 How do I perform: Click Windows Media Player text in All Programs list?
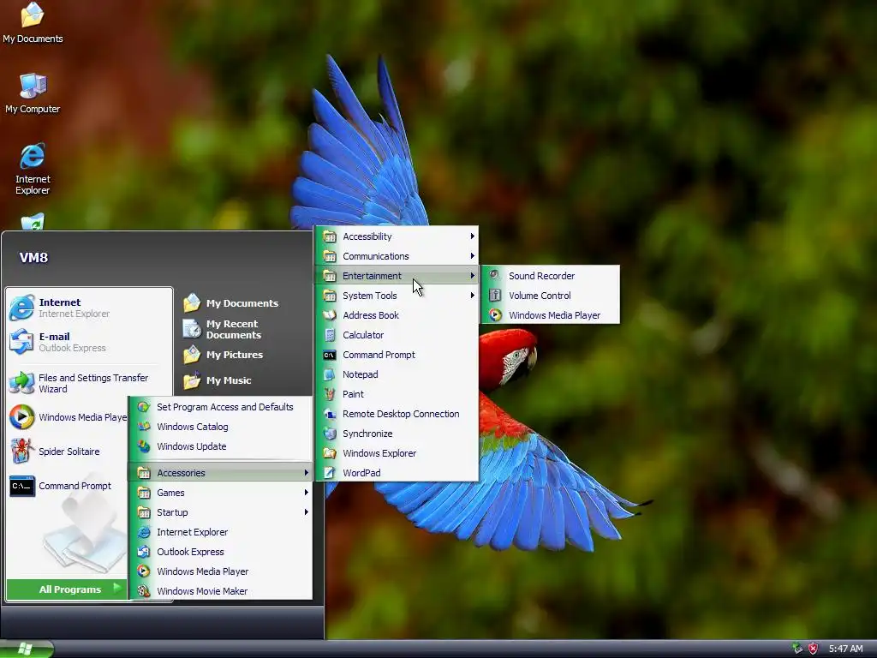[202, 571]
